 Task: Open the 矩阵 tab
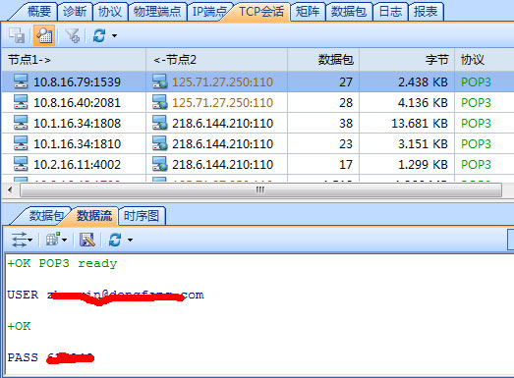tap(308, 12)
